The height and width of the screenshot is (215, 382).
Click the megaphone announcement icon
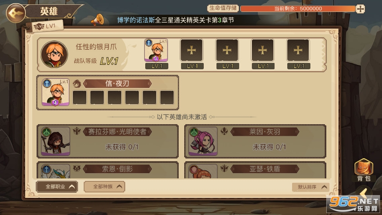pyautogui.click(x=97, y=20)
